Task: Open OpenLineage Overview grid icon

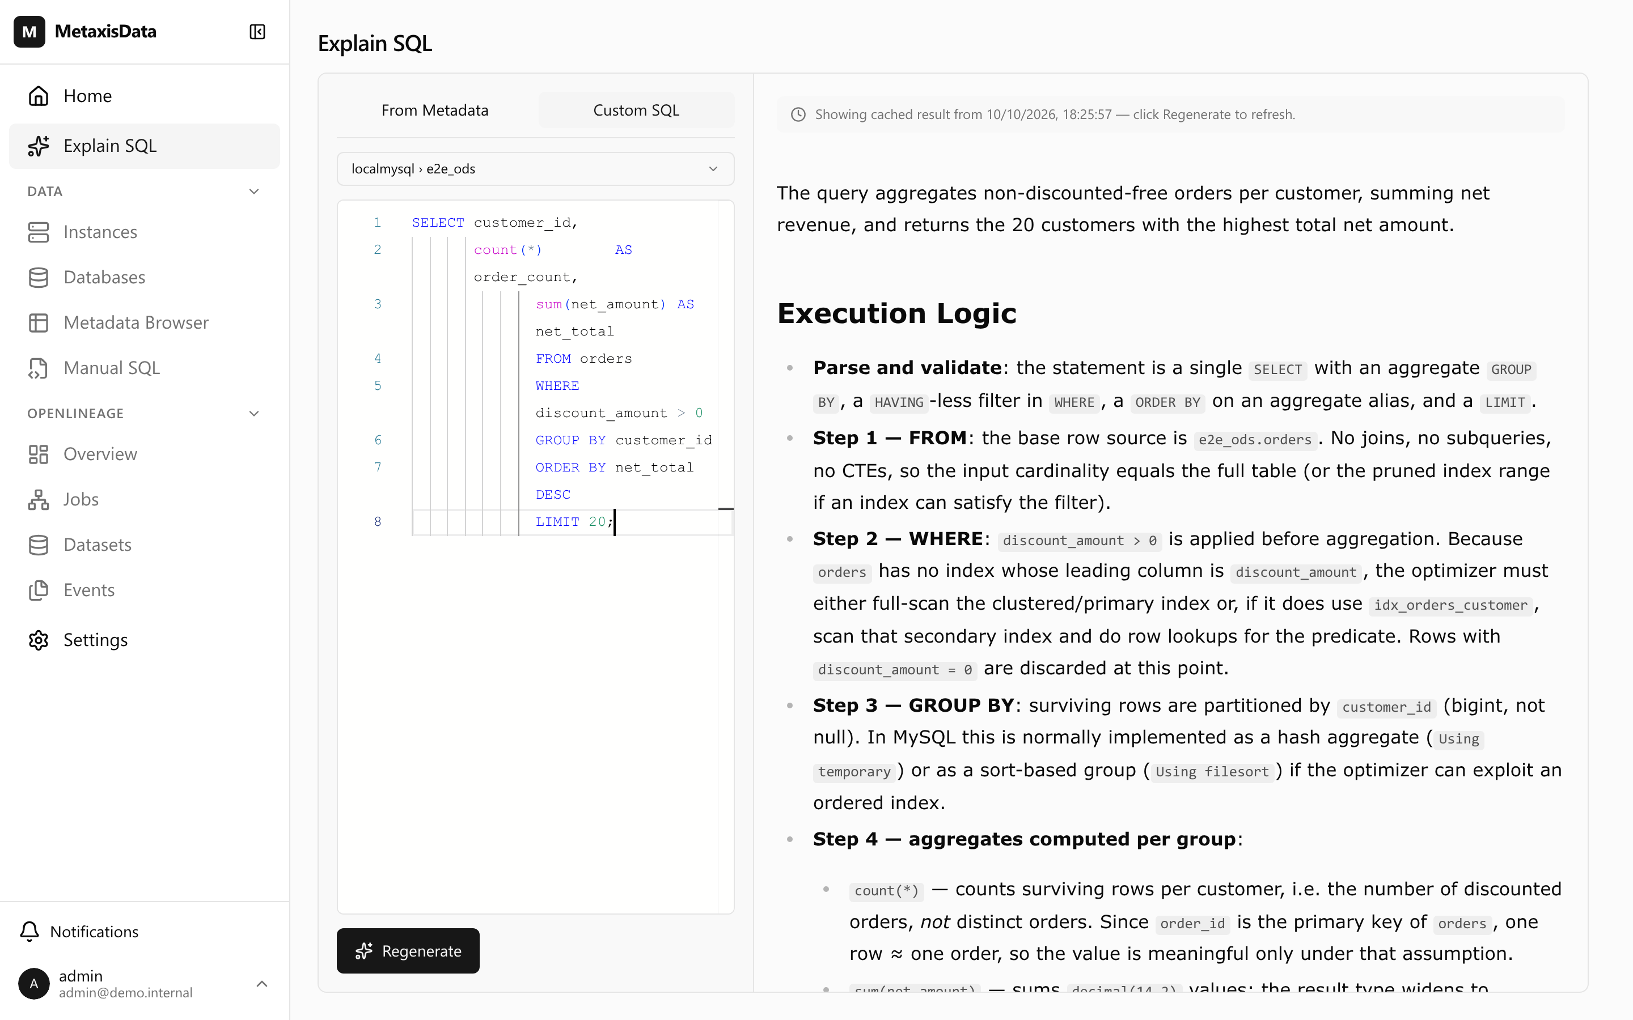Action: pyautogui.click(x=39, y=454)
